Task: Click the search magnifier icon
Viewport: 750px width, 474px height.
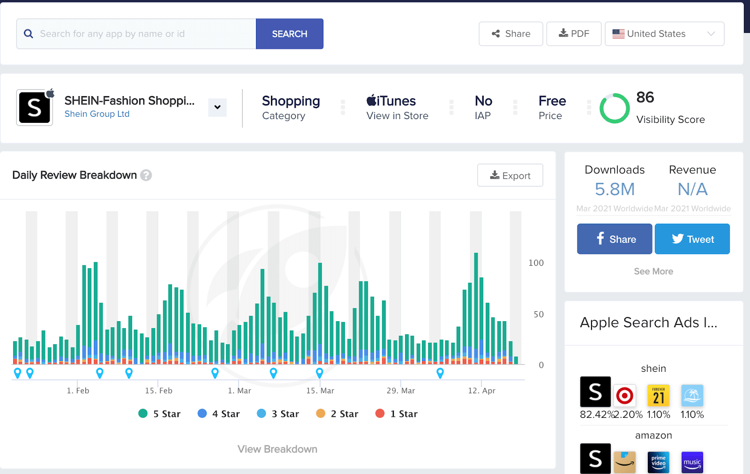Action: pos(28,34)
